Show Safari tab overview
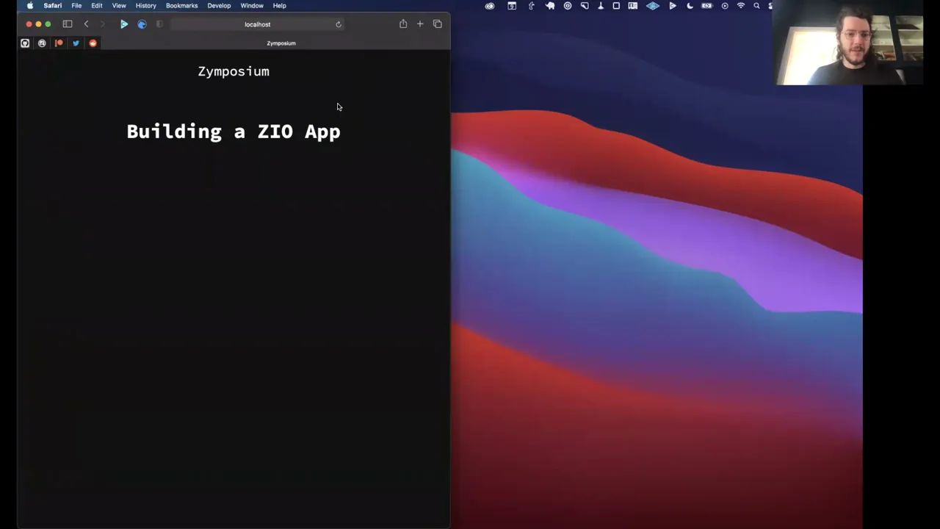 438,24
